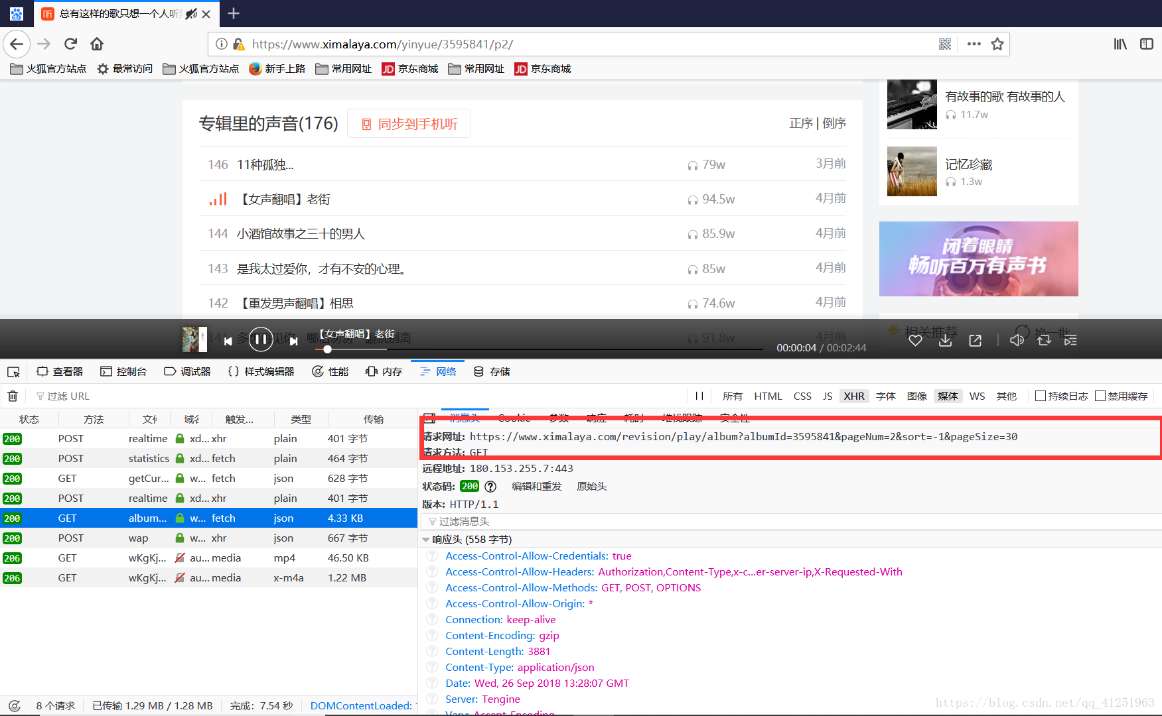The image size is (1162, 716).
Task: Open the 控制台 devtools tab
Action: point(123,371)
